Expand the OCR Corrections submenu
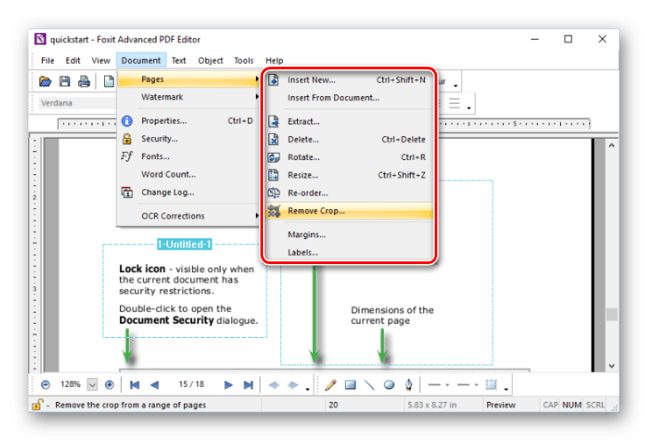This screenshot has width=648, height=441. tap(188, 216)
